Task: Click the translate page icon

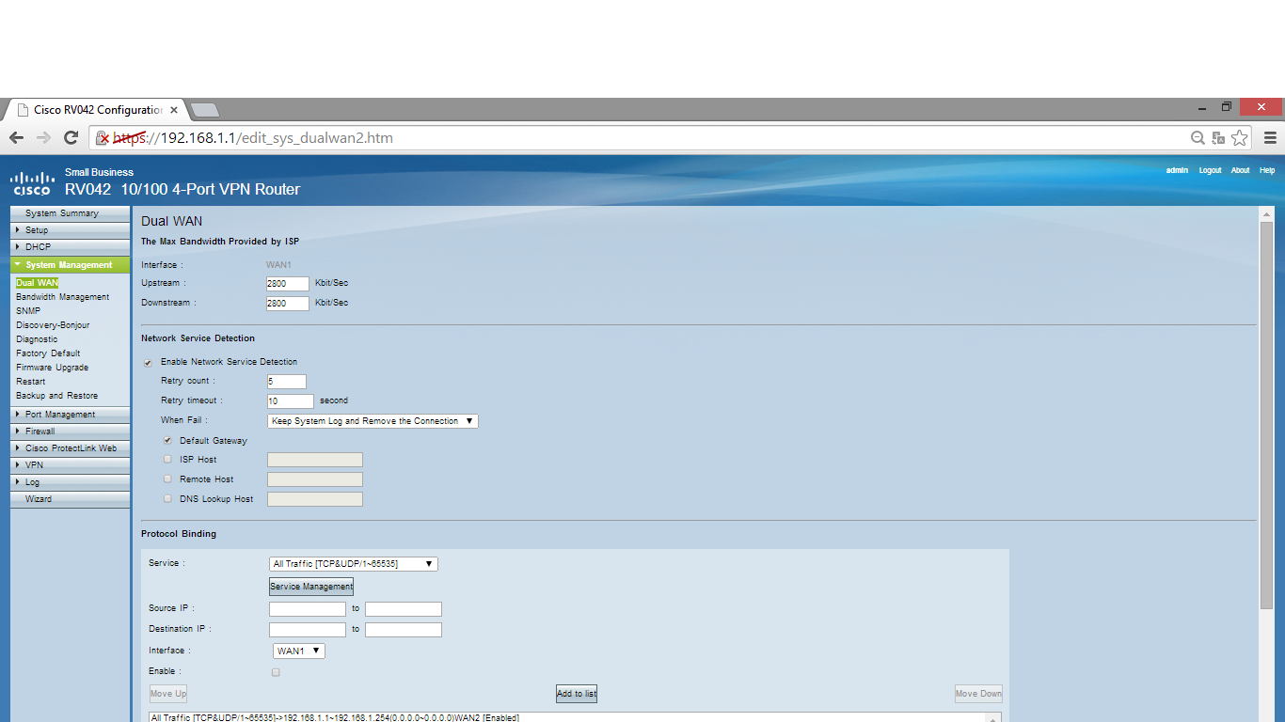Action: (1218, 138)
